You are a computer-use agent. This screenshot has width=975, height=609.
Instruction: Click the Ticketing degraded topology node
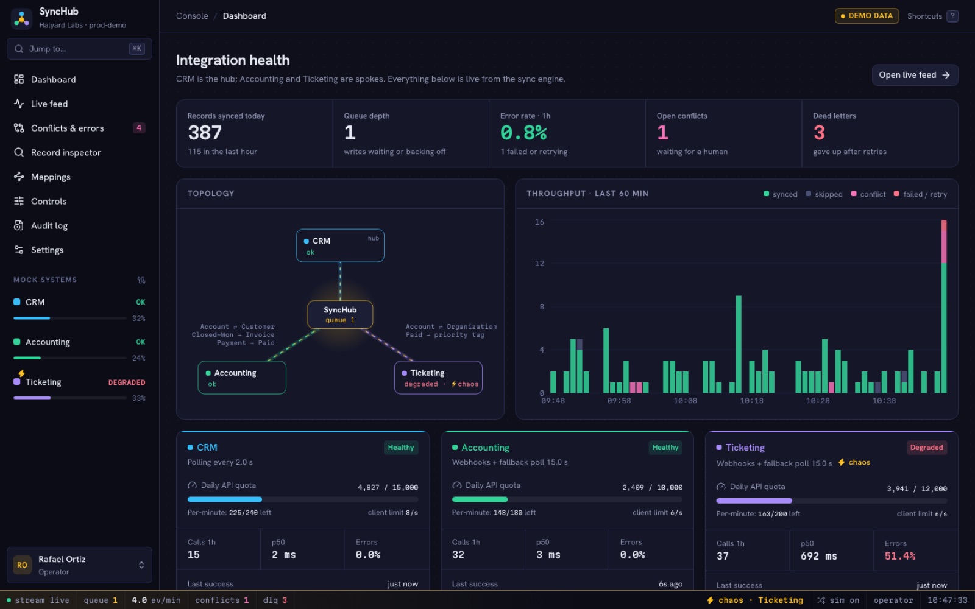pyautogui.click(x=438, y=378)
